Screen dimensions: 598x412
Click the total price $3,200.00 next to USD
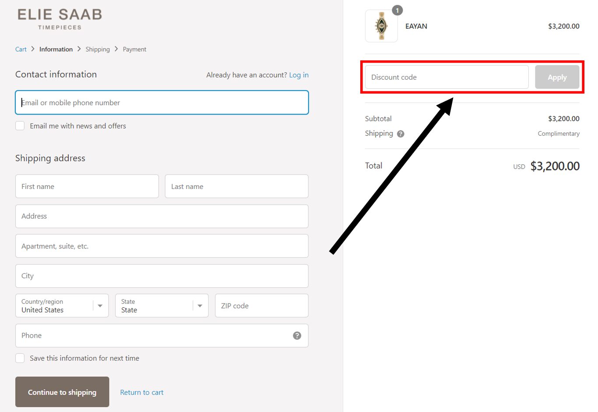555,166
